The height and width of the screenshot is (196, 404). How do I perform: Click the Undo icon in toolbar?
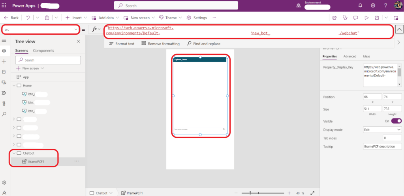point(28,18)
